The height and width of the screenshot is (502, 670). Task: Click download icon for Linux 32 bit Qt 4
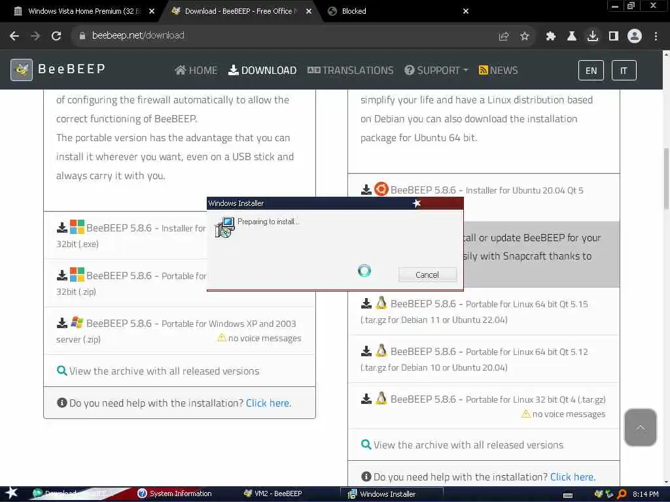[366, 399]
